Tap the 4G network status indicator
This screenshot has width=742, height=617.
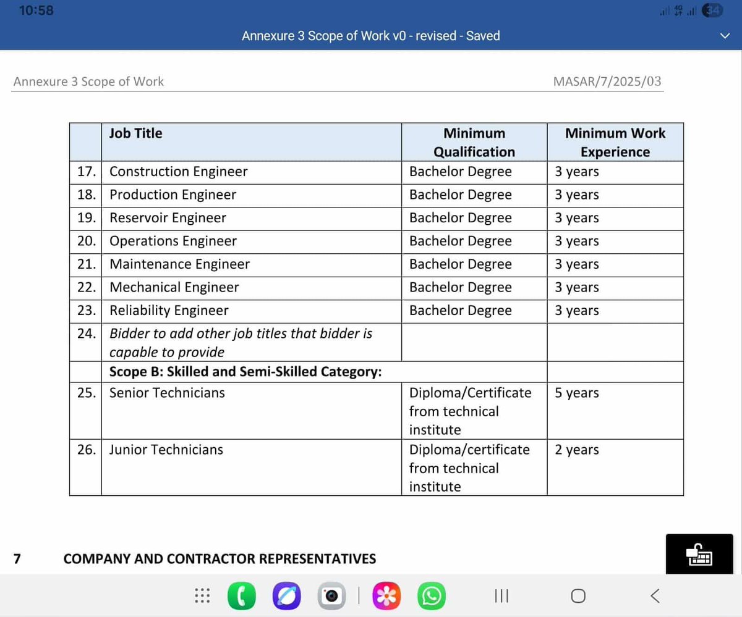(x=676, y=10)
